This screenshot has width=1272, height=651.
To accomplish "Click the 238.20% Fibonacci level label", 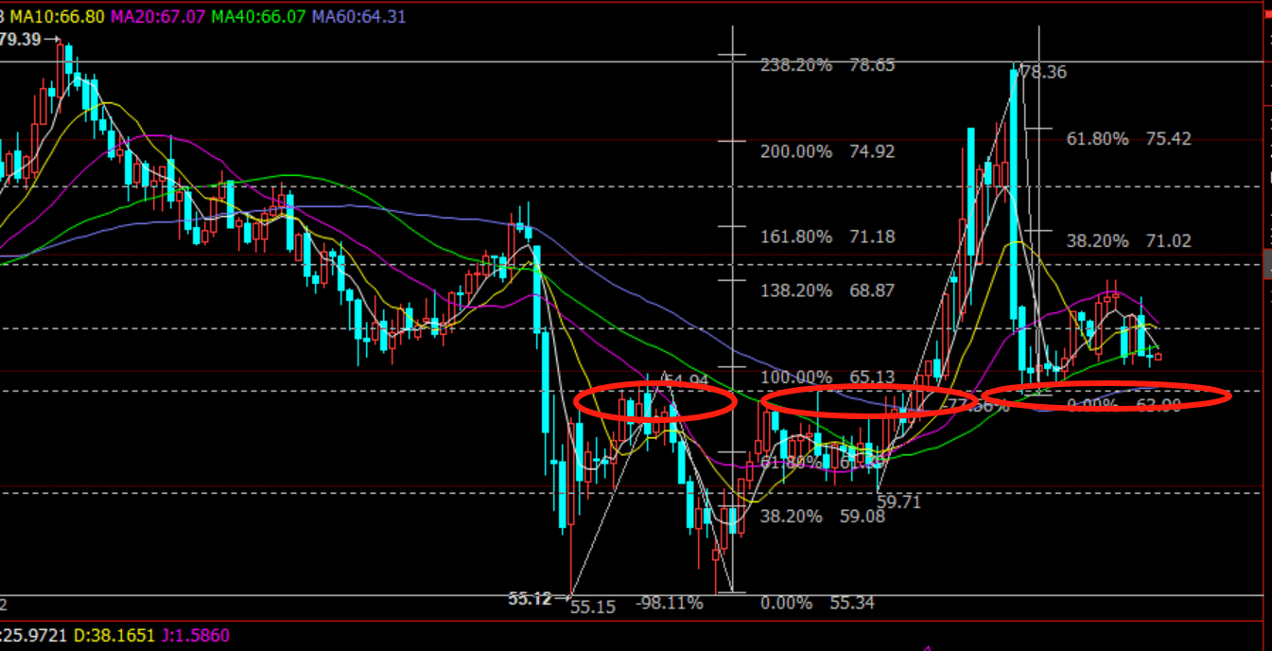I will [x=796, y=65].
